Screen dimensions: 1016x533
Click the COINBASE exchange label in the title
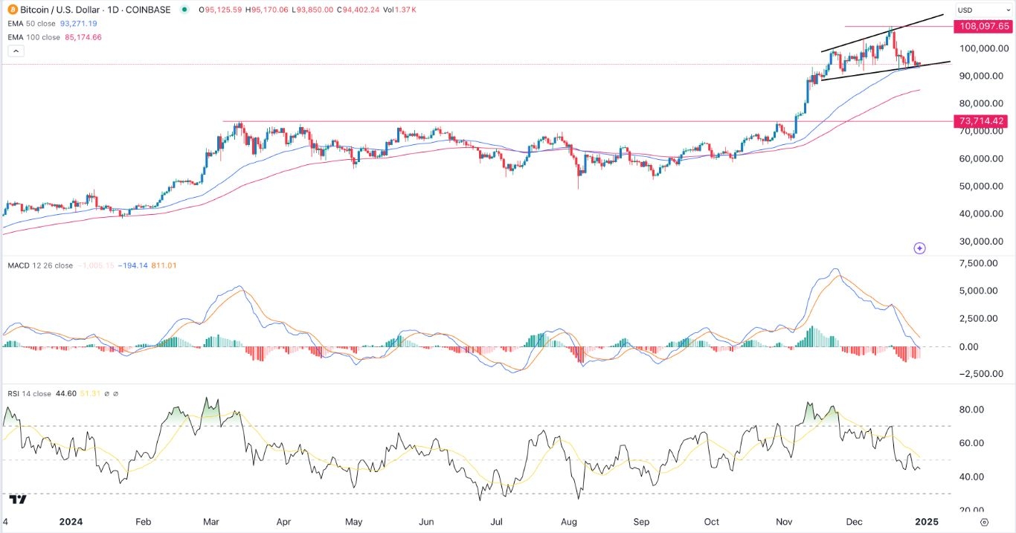pyautogui.click(x=147, y=10)
